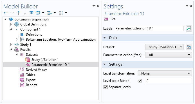195x104 pixels.
Task: Collapse the Component 1 node
Action: click(x=11, y=29)
